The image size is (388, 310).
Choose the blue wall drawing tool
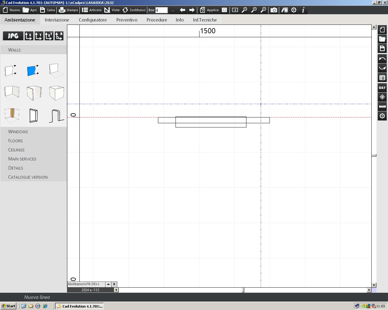[33, 70]
